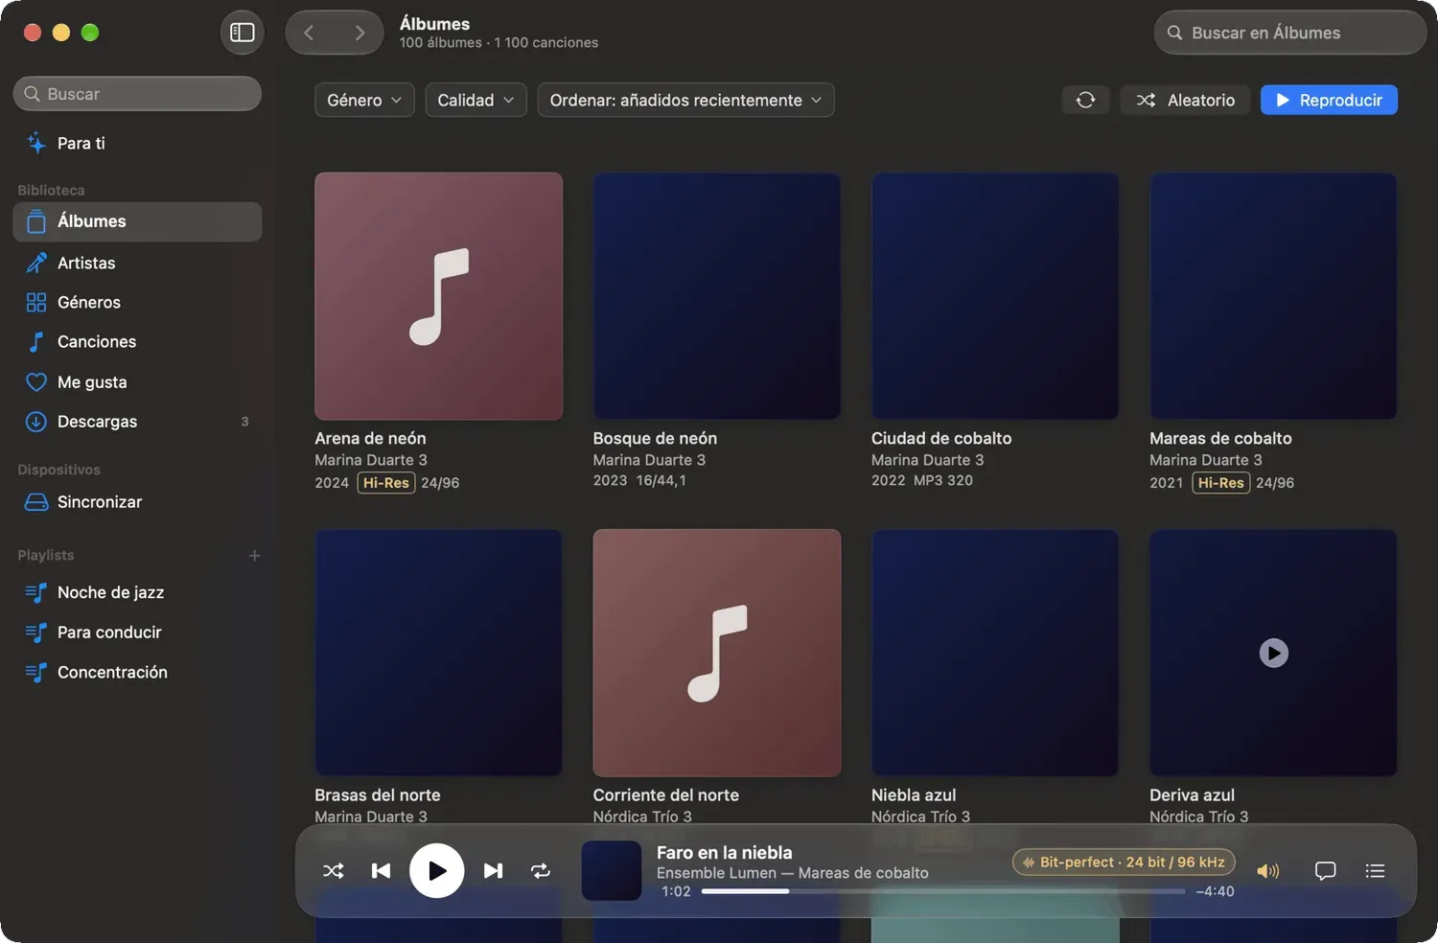Seek on the track progress bar
This screenshot has height=943, width=1438.
click(943, 891)
